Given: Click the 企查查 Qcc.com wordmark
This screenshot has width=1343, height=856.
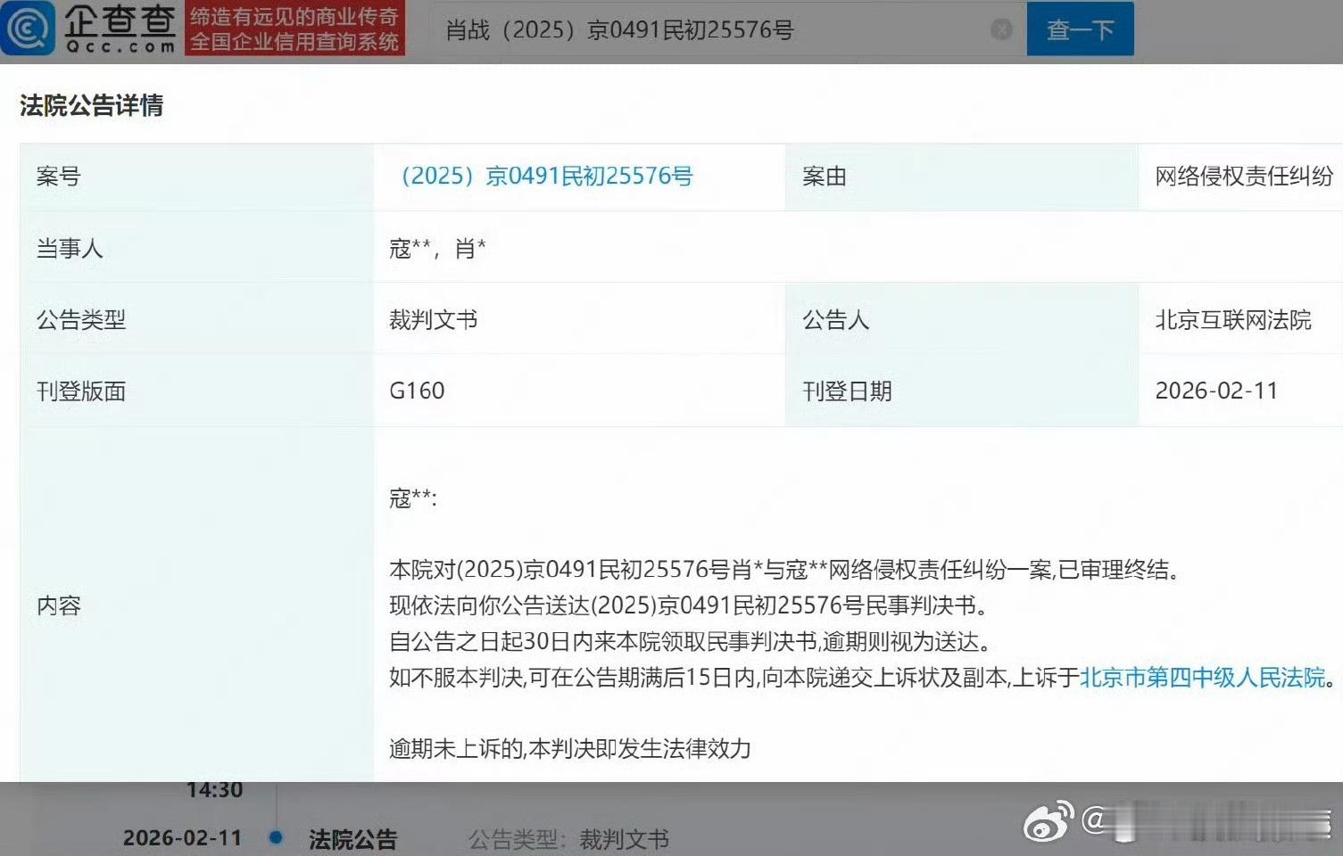Looking at the screenshot, I should [x=120, y=28].
